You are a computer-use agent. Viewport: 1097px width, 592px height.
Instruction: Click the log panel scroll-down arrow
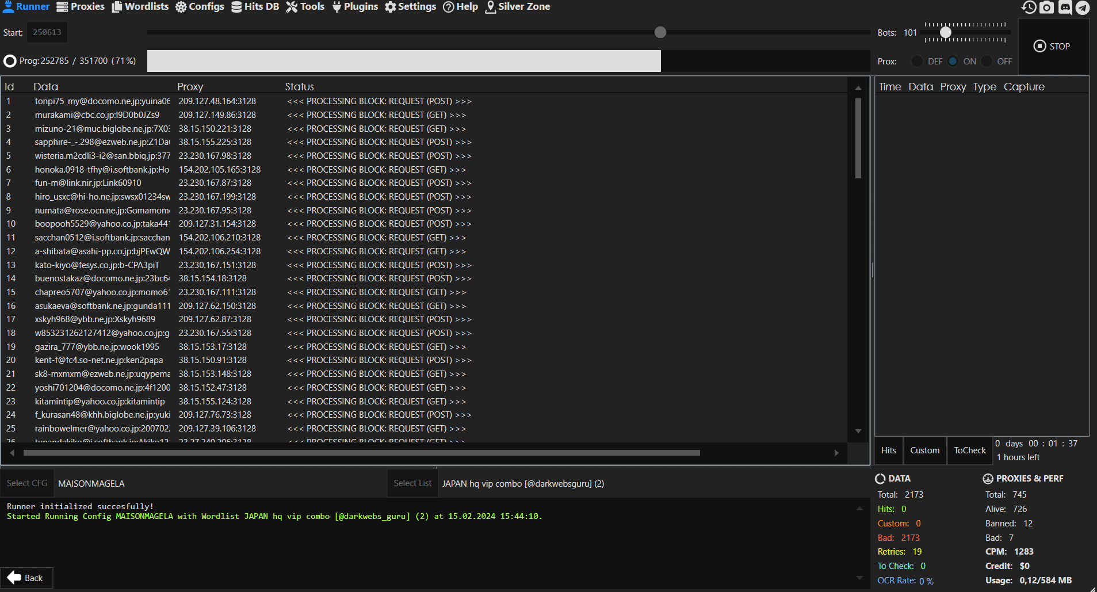[859, 578]
